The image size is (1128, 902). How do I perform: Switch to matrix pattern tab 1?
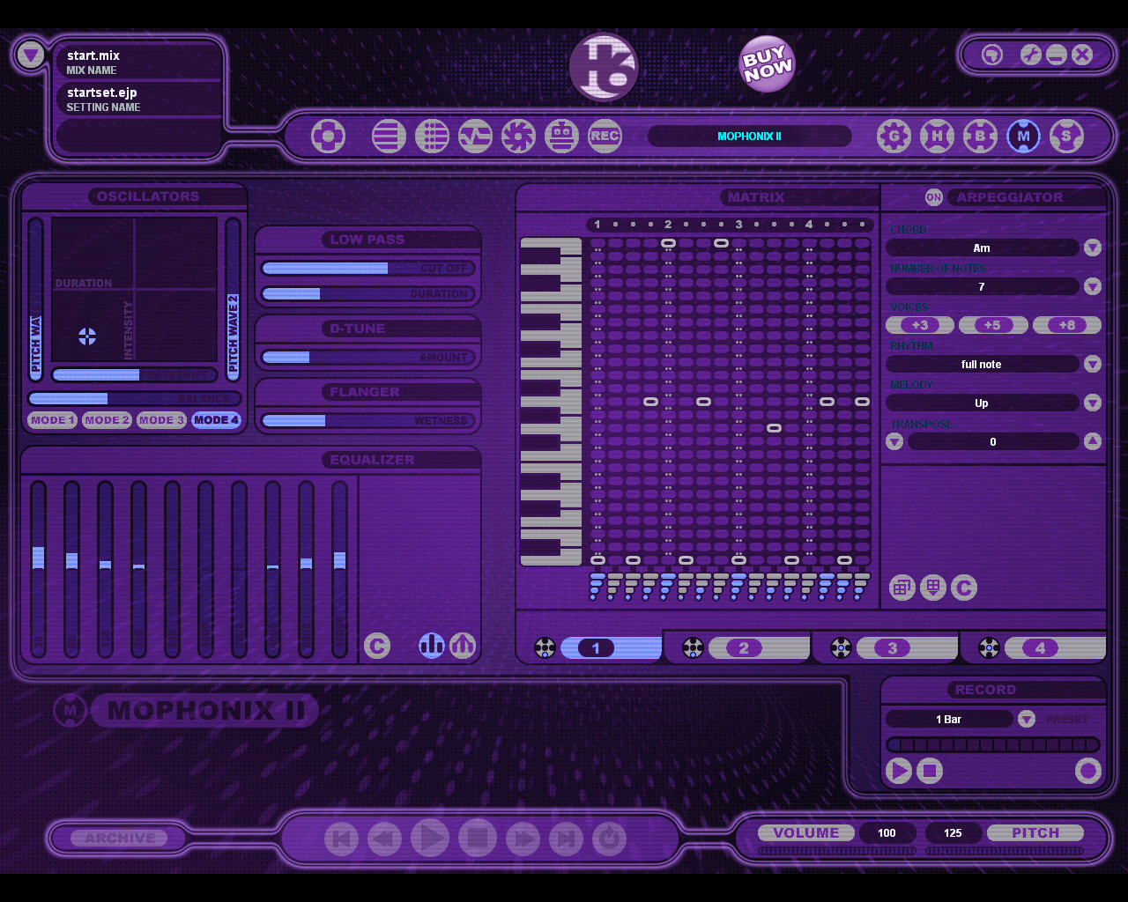point(611,648)
